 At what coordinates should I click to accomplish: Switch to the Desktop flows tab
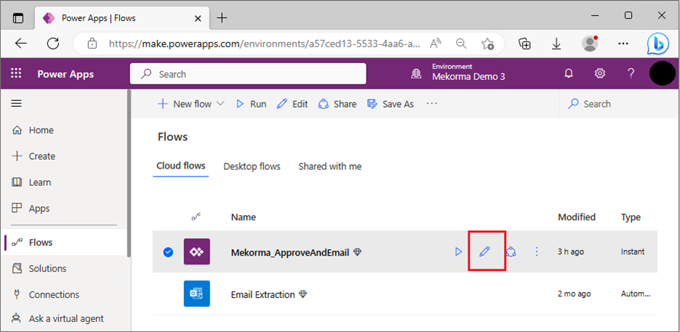point(252,166)
